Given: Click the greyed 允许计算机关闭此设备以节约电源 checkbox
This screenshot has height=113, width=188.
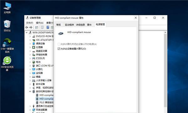Looking at the screenshot, I should (59, 44).
